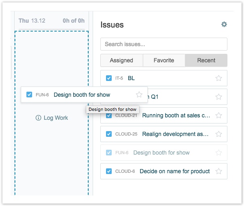This screenshot has width=244, height=206.
Task: Star the CLOUD-25 Realign development issue
Action: pyautogui.click(x=219, y=134)
